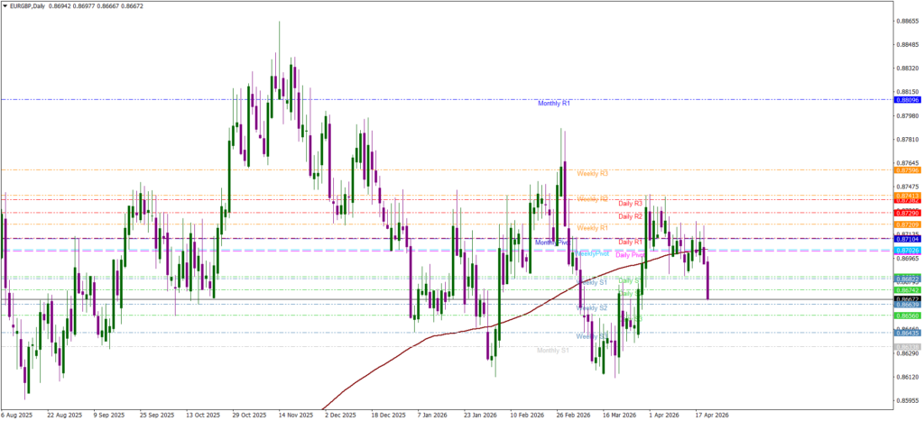Screen dimensions: 924x421
Task: Select the Weekly R3 pivot label
Action: 592,173
